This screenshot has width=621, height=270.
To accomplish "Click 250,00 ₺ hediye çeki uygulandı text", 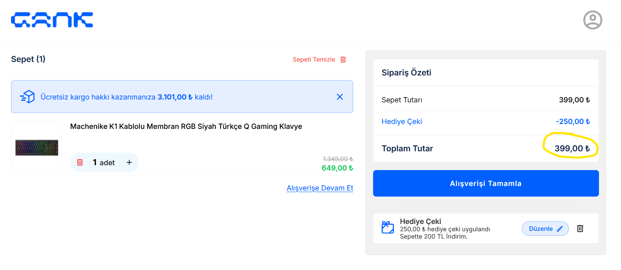I will pos(445,229).
